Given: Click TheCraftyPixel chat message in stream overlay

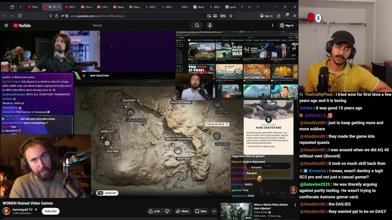Looking at the screenshot, I should (345, 97).
